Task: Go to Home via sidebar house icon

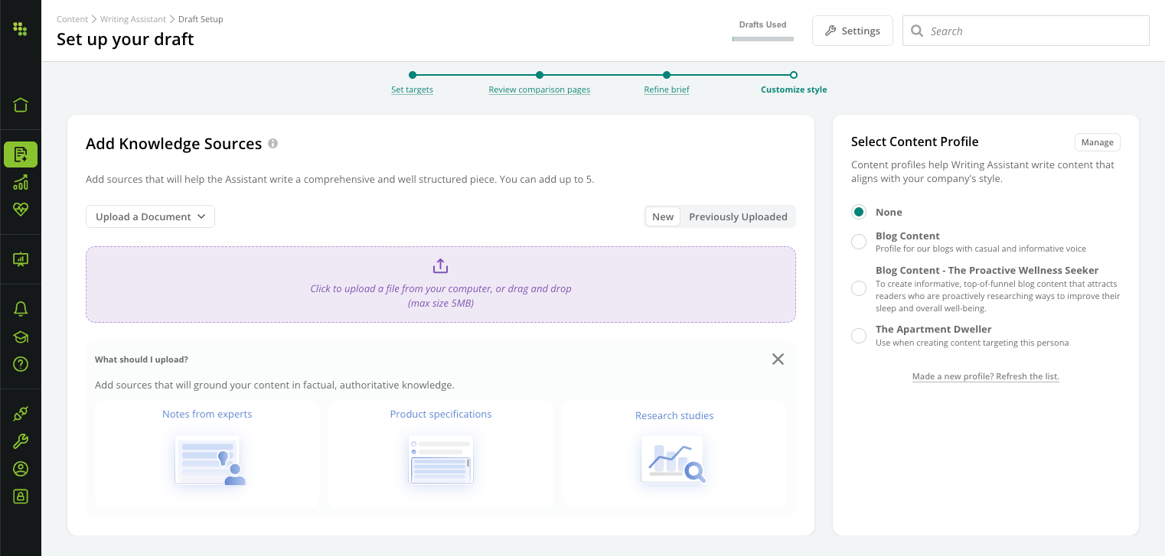Action: click(21, 105)
